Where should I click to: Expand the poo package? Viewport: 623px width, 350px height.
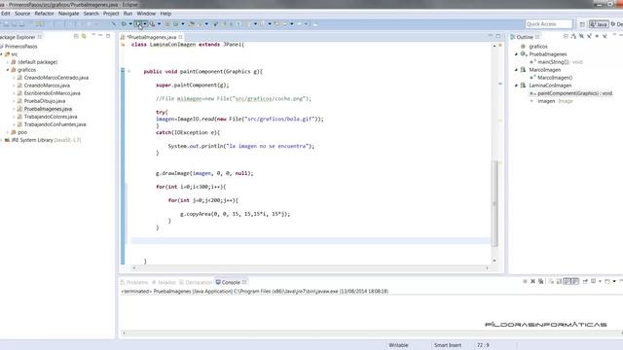click(8, 132)
